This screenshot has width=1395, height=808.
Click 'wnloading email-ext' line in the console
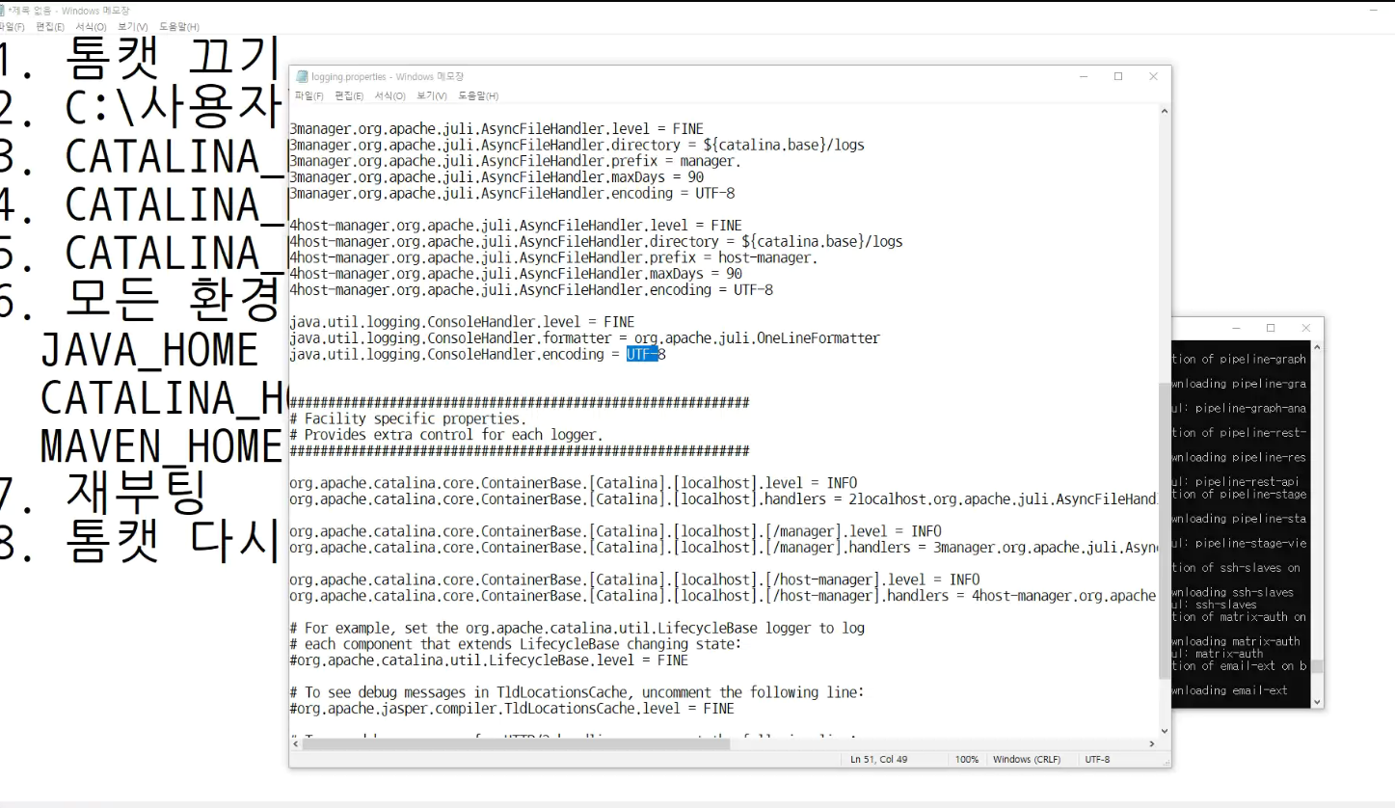1230,690
